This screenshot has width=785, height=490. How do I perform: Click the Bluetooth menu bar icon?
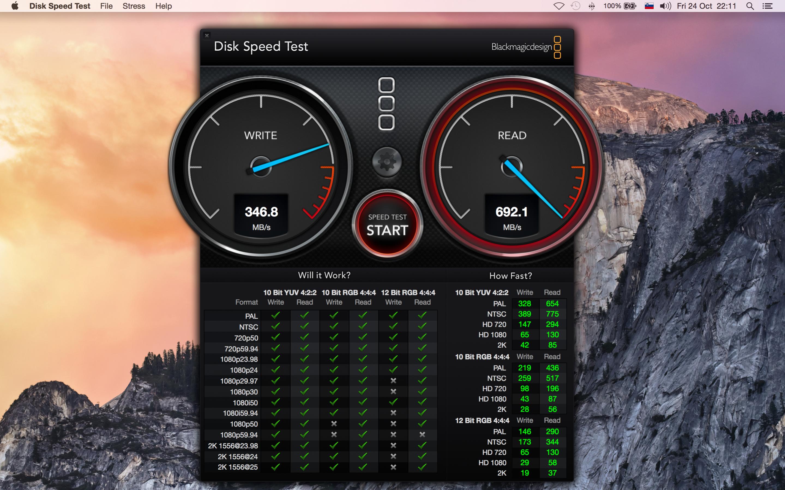tap(592, 6)
